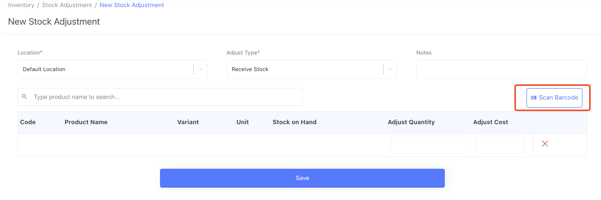The width and height of the screenshot is (601, 200).
Task: Click the Stock on Hand column header
Action: click(x=294, y=122)
